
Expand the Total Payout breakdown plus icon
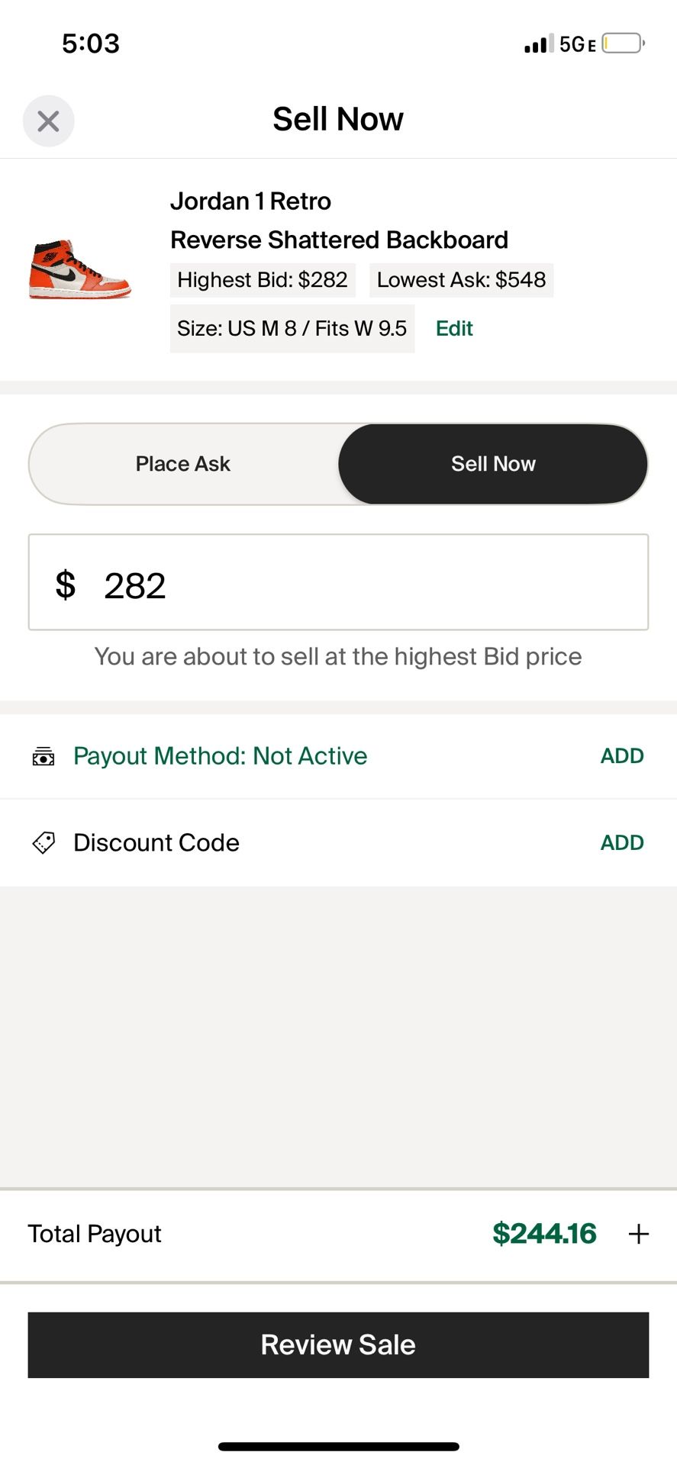pos(638,1234)
